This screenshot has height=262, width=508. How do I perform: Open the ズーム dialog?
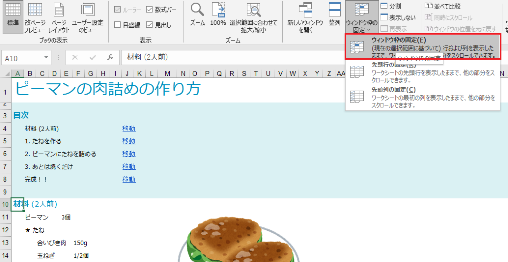coord(197,14)
